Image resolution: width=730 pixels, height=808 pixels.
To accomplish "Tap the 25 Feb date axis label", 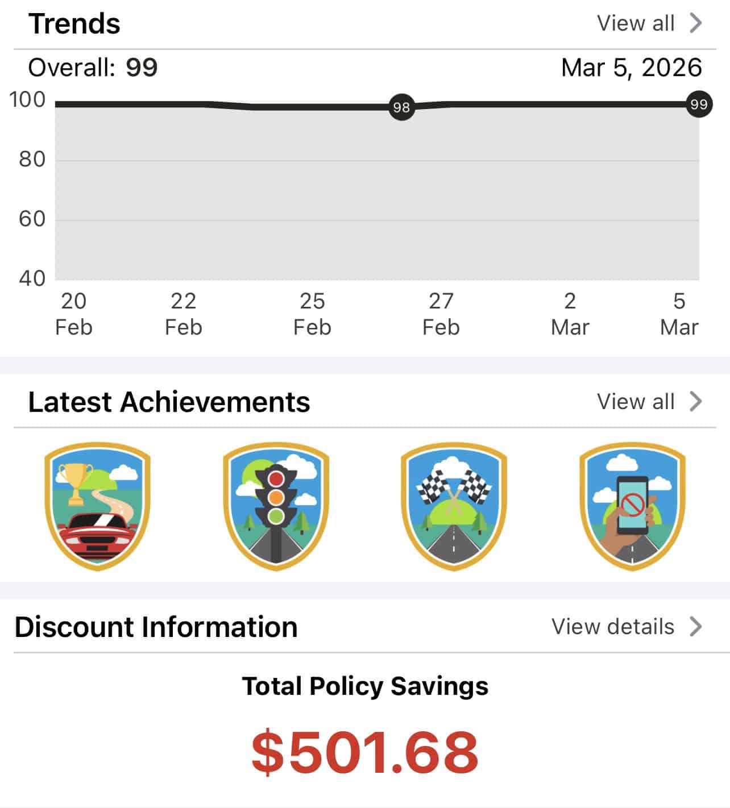I will (312, 314).
